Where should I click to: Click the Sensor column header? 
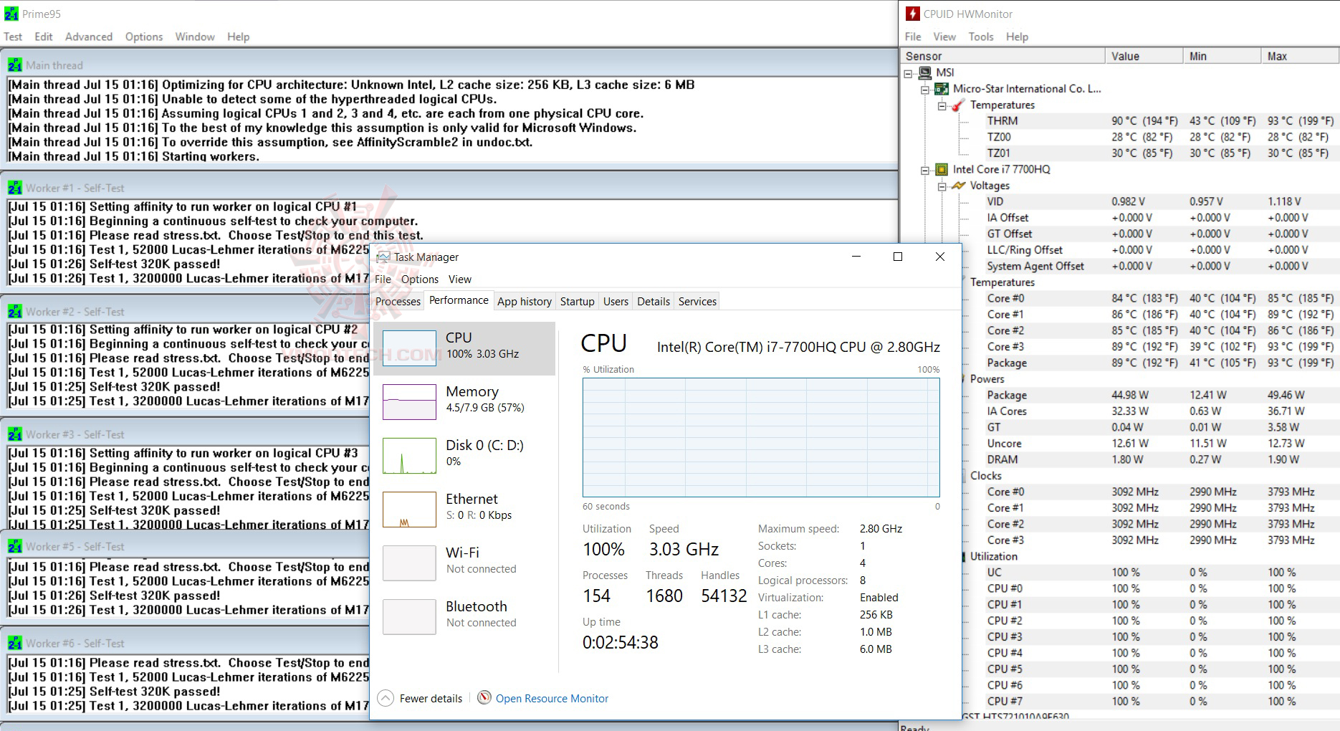click(1002, 56)
